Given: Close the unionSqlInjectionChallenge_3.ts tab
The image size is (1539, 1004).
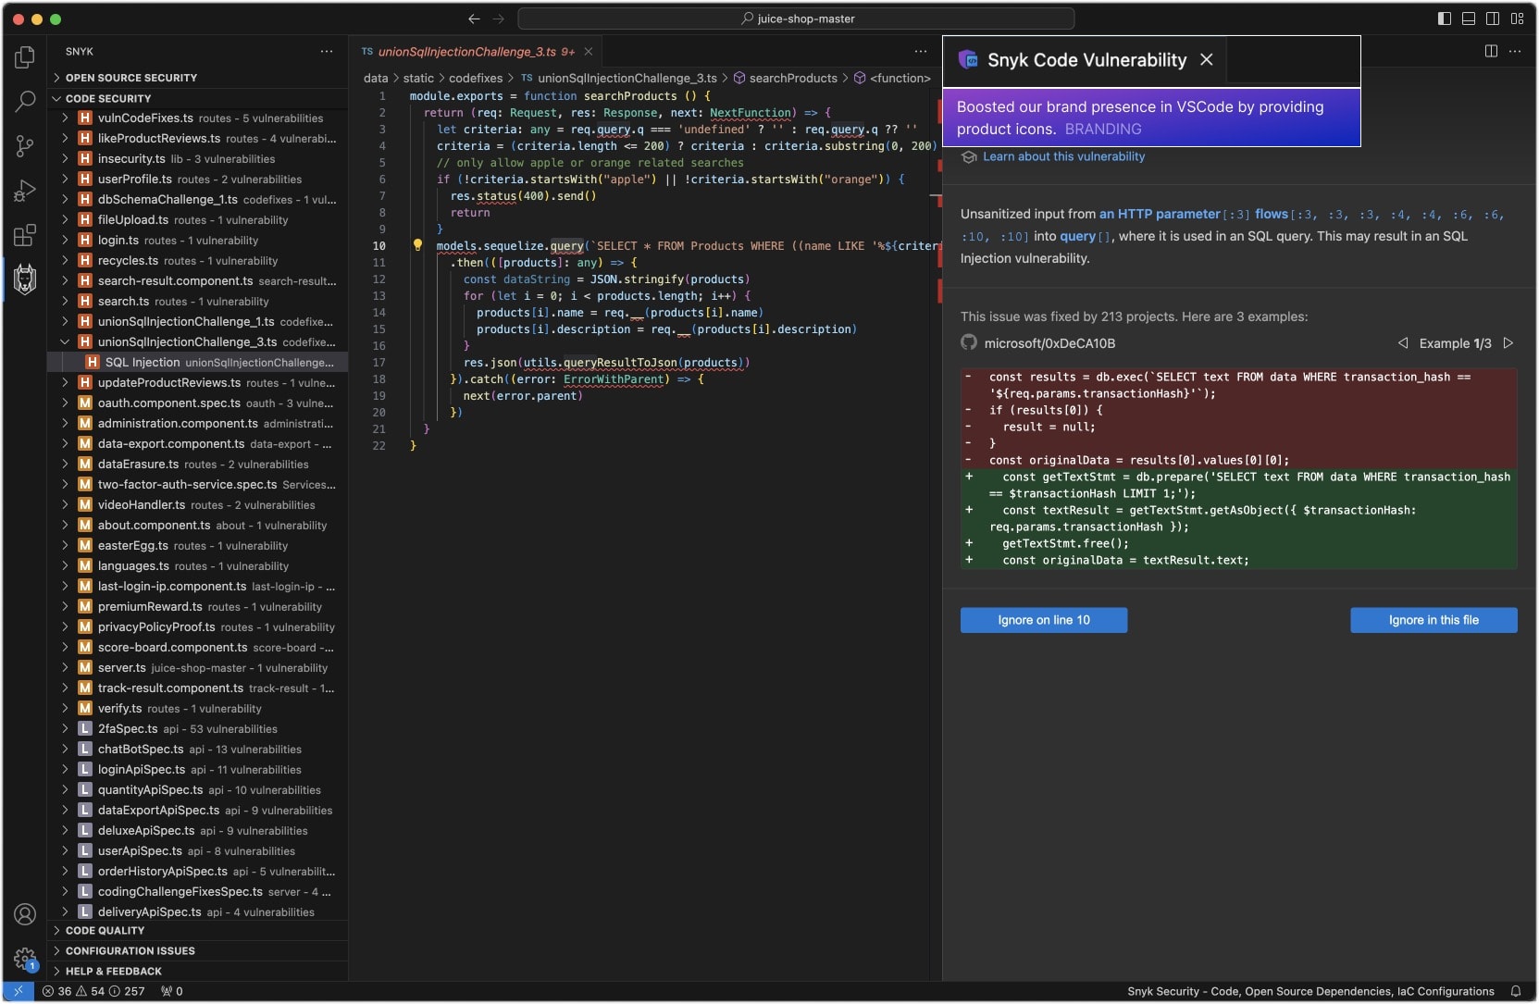Looking at the screenshot, I should [x=588, y=51].
